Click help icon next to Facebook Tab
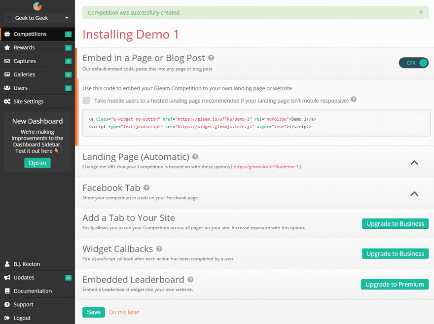This screenshot has height=324, width=434. point(146,188)
